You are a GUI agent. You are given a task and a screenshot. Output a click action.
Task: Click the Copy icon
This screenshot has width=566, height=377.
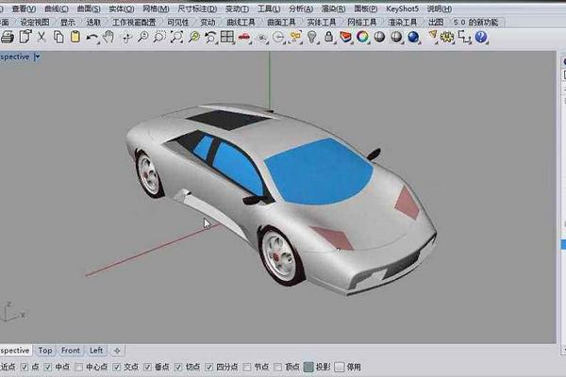tap(58, 37)
